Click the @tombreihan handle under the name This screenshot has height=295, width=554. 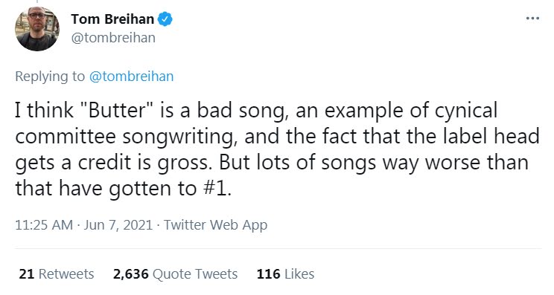[113, 38]
